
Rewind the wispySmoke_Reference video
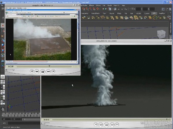tap(37, 72)
